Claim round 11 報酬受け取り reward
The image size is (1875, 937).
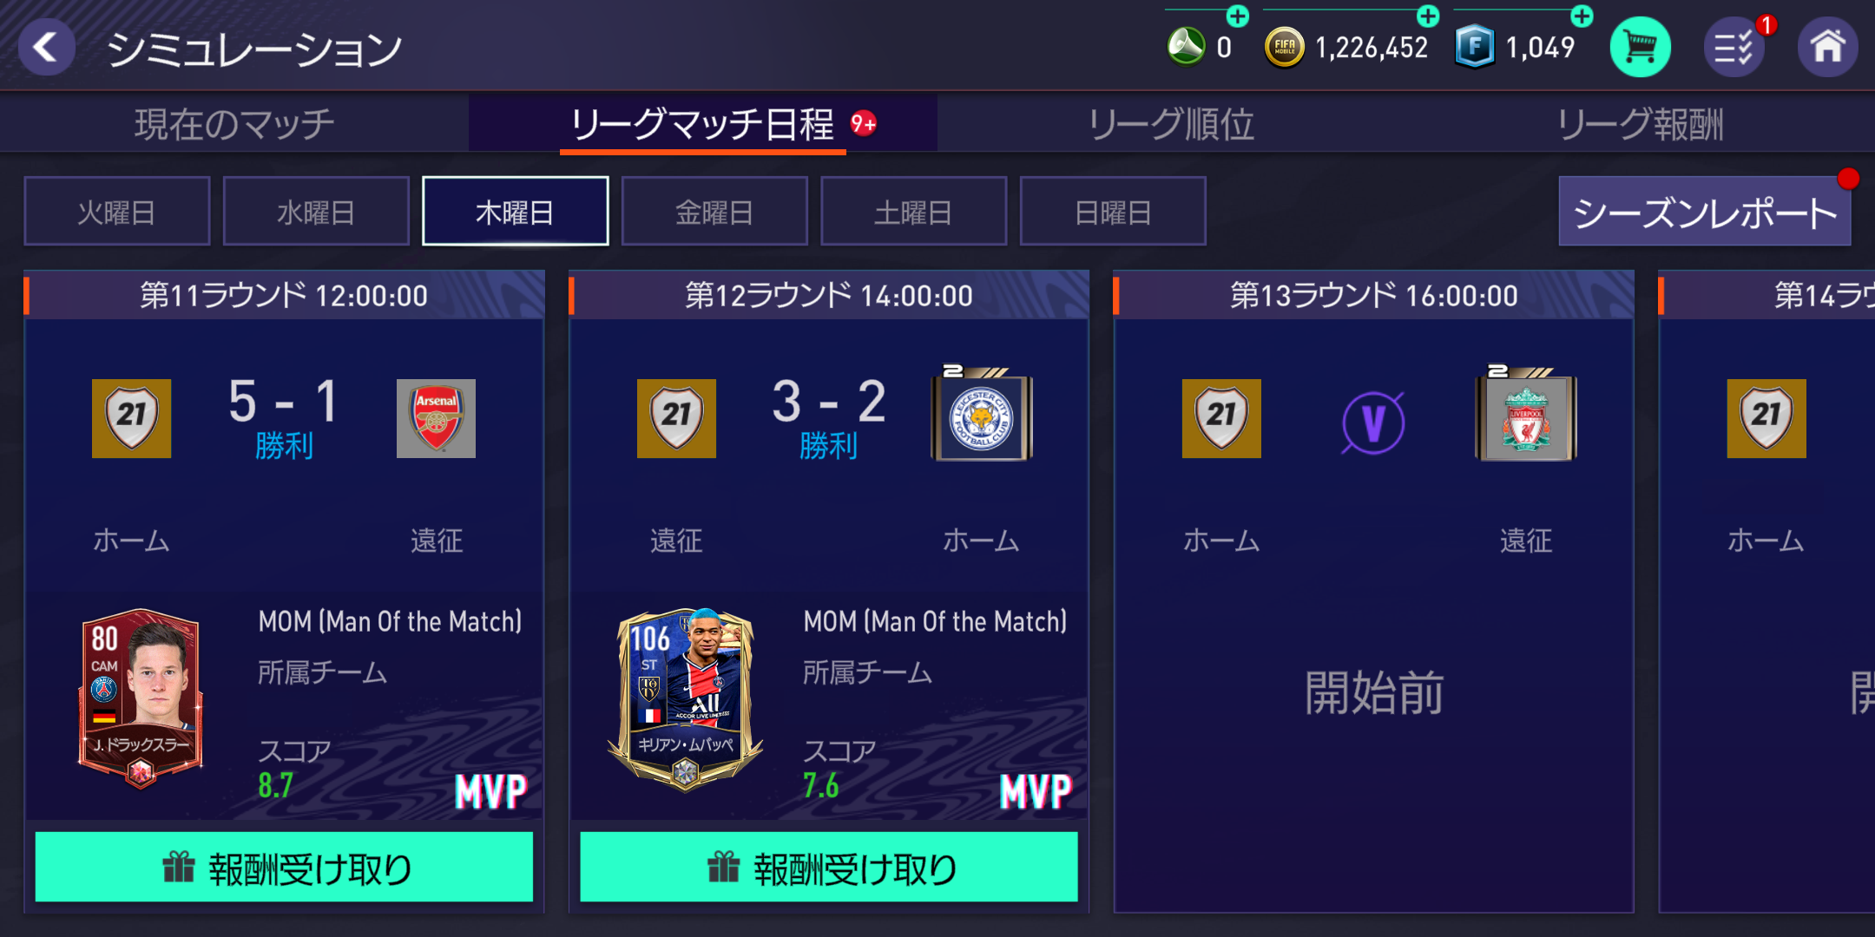click(x=284, y=867)
